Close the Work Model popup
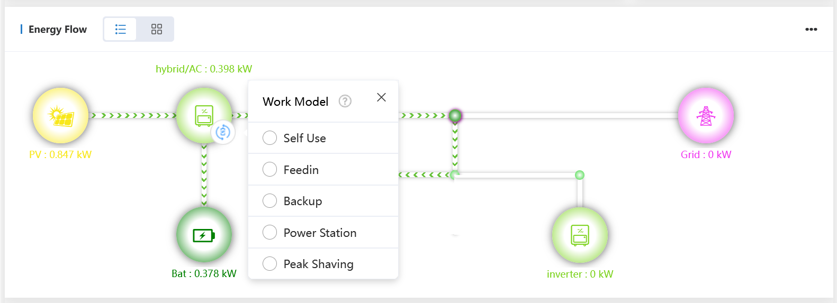837x303 pixels. click(x=381, y=97)
